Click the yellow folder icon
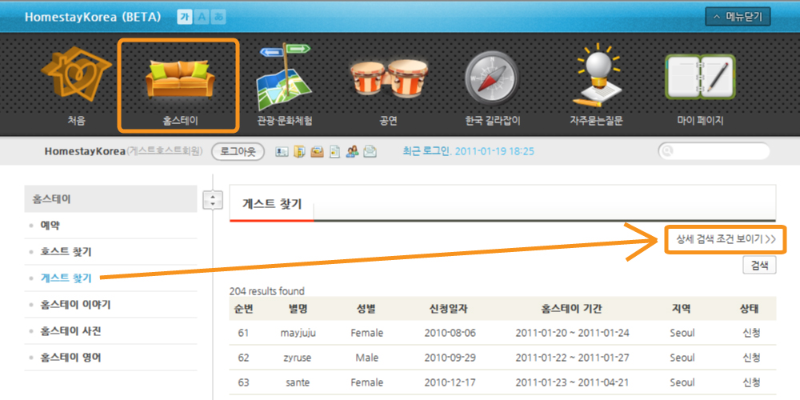This screenshot has width=800, height=400. coord(299,151)
